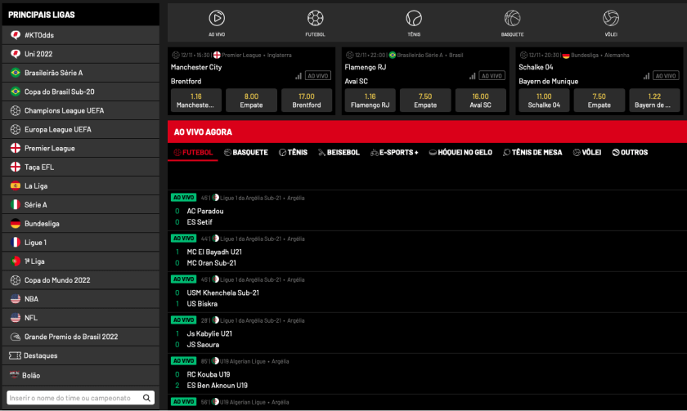
Task: Switch to the E-Sports + live tab
Action: (394, 152)
